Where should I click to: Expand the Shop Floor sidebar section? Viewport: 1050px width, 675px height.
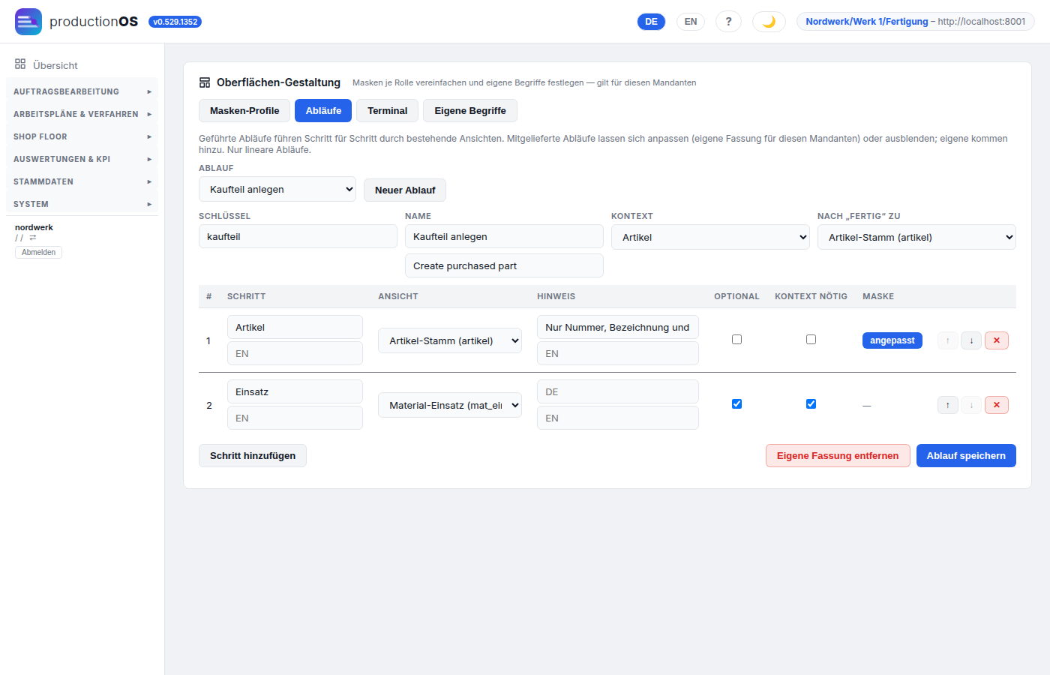pyautogui.click(x=82, y=136)
